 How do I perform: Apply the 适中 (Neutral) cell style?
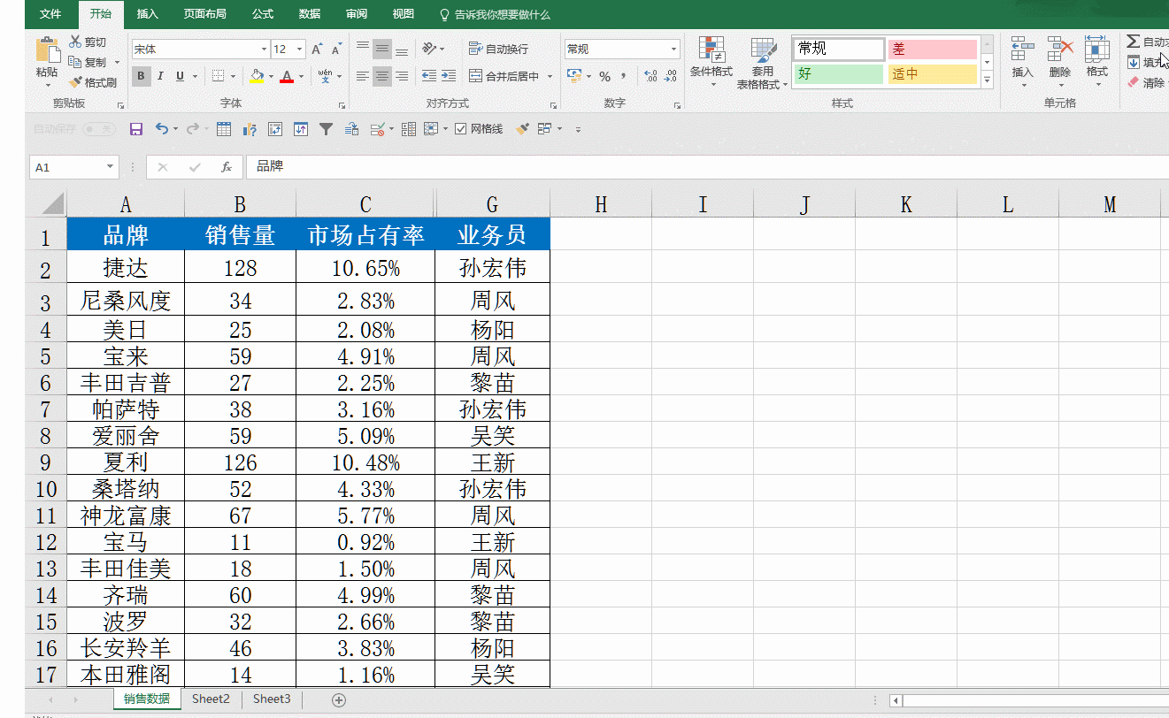point(932,74)
